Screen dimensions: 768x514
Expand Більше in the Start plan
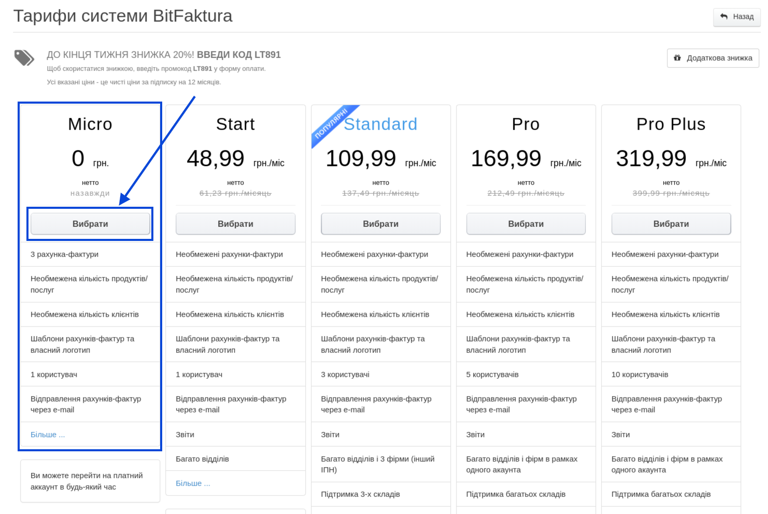193,483
